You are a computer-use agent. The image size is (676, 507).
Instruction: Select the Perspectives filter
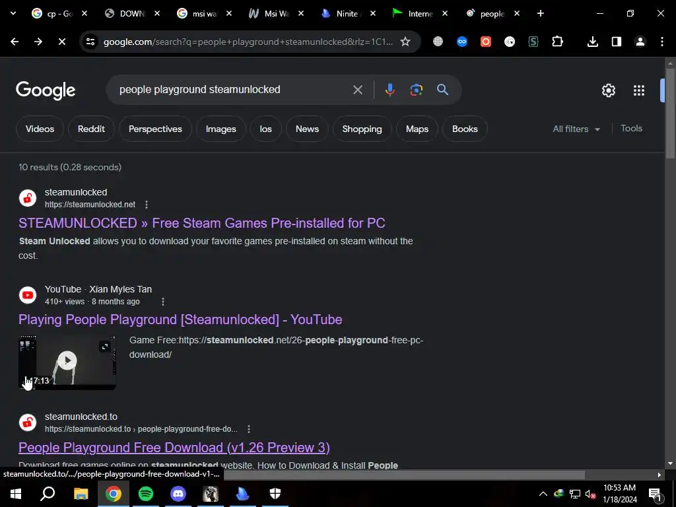pyautogui.click(x=155, y=129)
